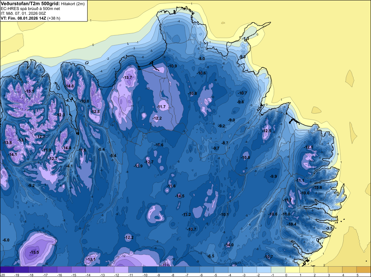Click legend swatch between -4 and -3

(x=236, y=270)
